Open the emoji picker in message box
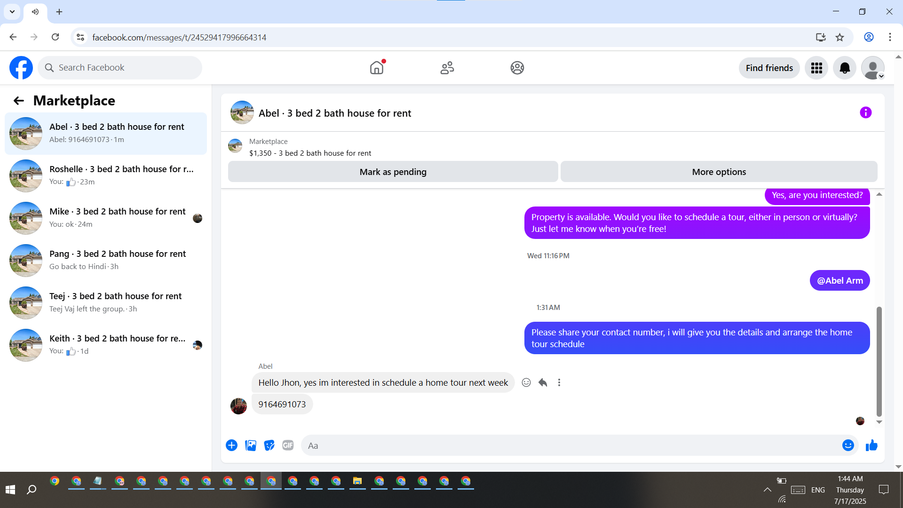 tap(848, 445)
